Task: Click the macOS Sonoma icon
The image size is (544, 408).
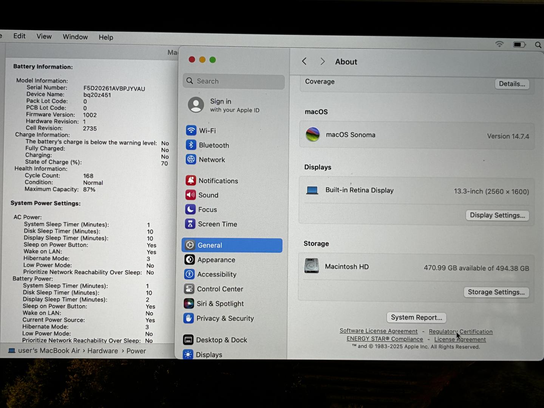Action: click(x=313, y=134)
